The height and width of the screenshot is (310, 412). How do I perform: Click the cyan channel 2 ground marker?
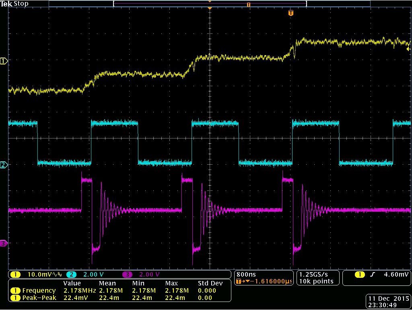coord(4,165)
